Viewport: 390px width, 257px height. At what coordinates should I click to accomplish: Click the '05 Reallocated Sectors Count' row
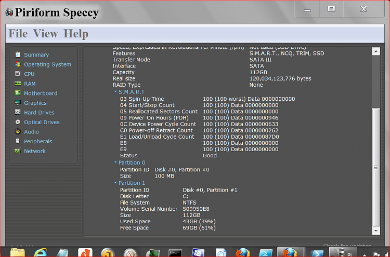coord(199,112)
